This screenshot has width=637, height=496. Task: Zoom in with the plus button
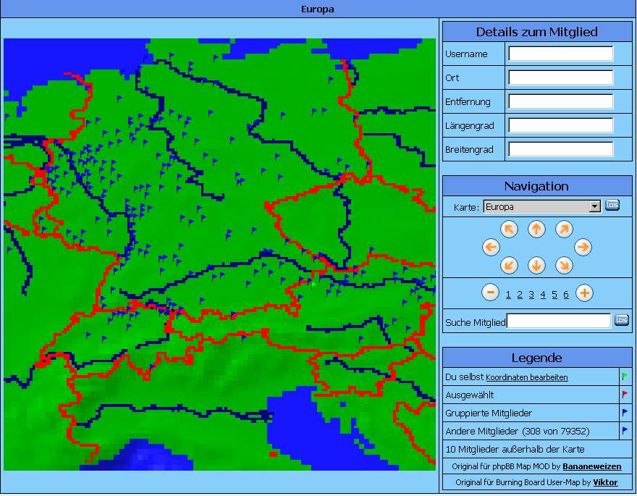[x=584, y=293]
